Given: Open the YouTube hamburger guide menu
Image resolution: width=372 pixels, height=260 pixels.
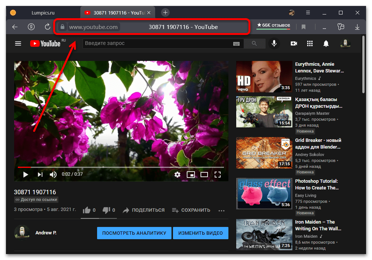Looking at the screenshot, I should tap(18, 43).
